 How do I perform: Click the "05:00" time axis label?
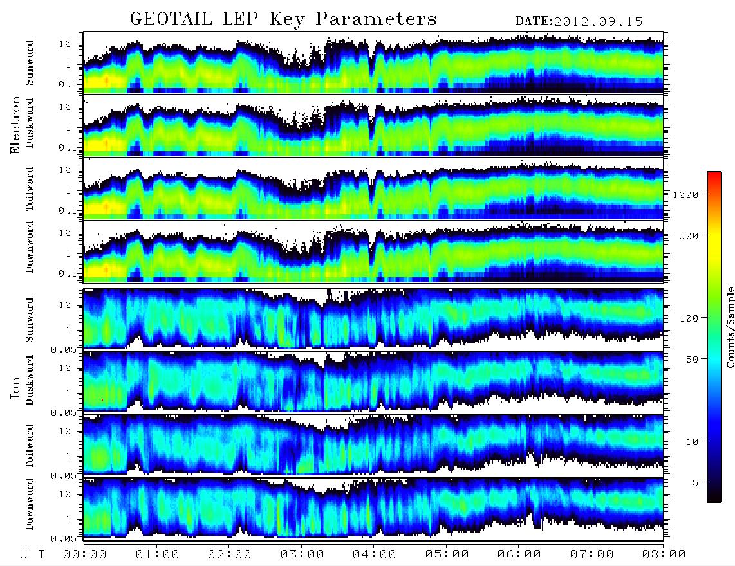coord(447,555)
